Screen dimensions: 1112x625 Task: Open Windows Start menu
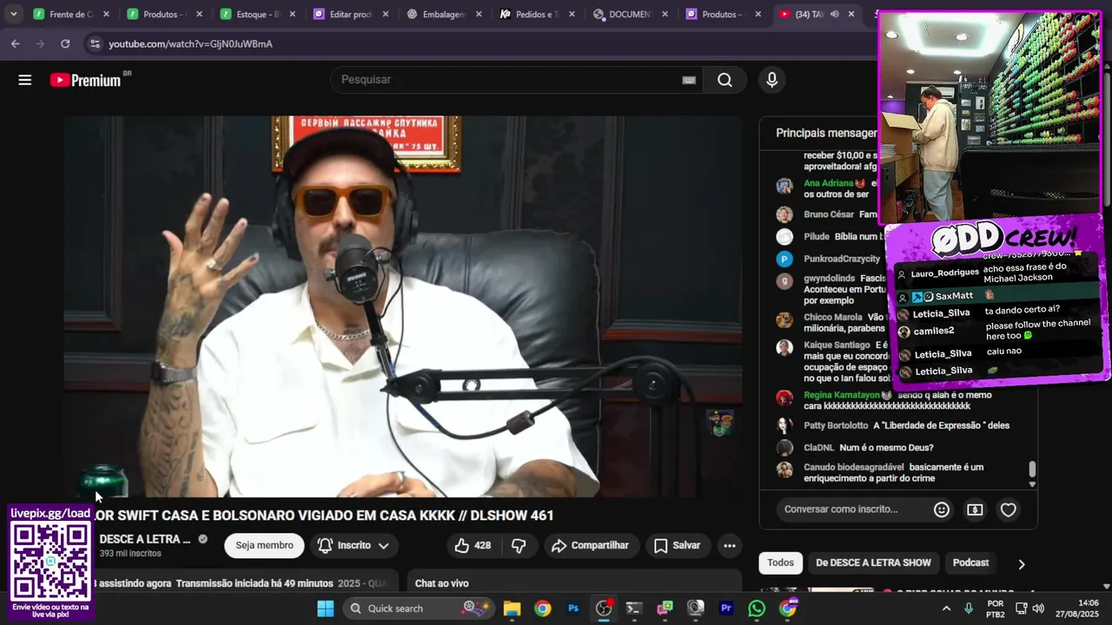click(325, 609)
